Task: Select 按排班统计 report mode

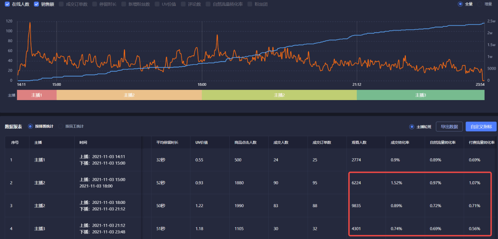Action: tap(30, 126)
